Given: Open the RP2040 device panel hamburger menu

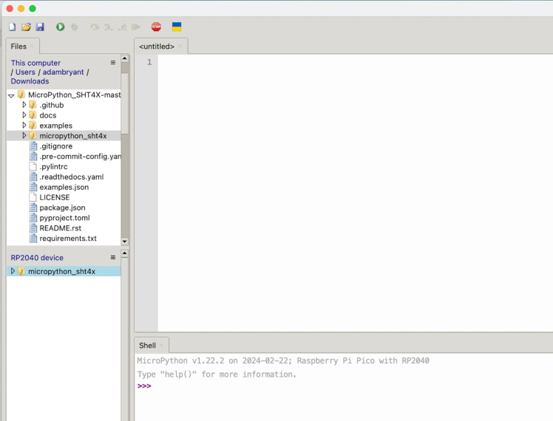Looking at the screenshot, I should 113,258.
